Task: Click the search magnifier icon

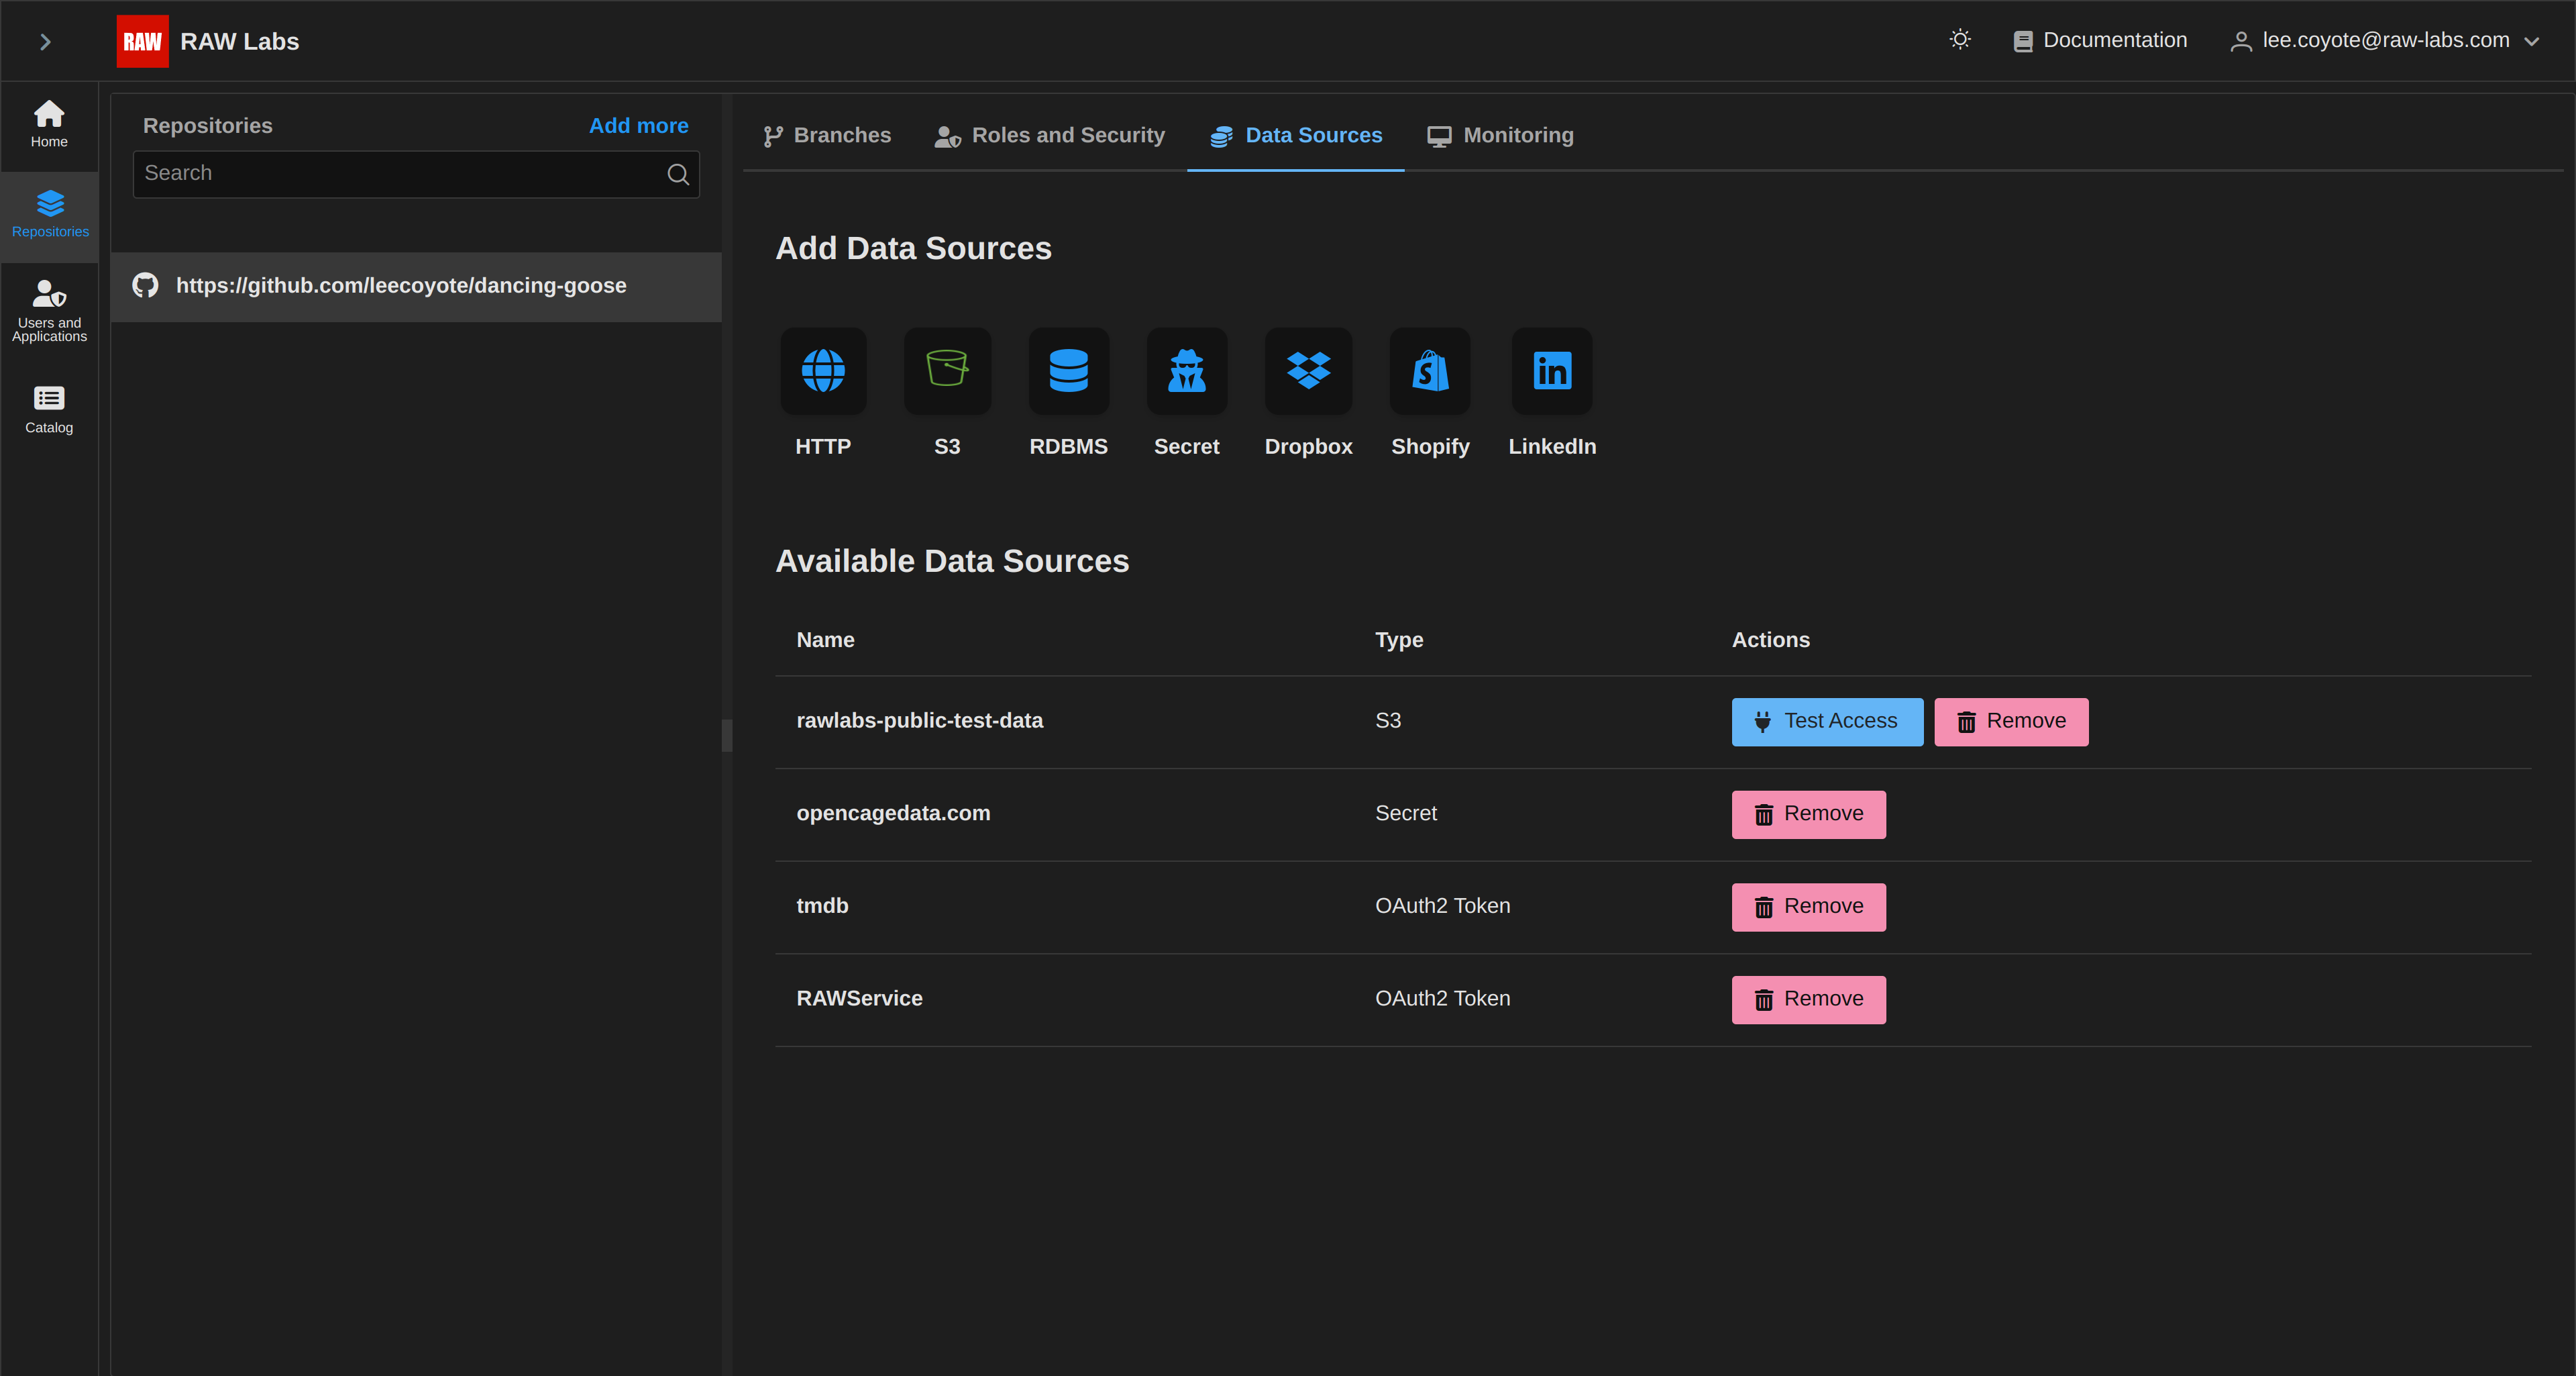Action: tap(678, 174)
